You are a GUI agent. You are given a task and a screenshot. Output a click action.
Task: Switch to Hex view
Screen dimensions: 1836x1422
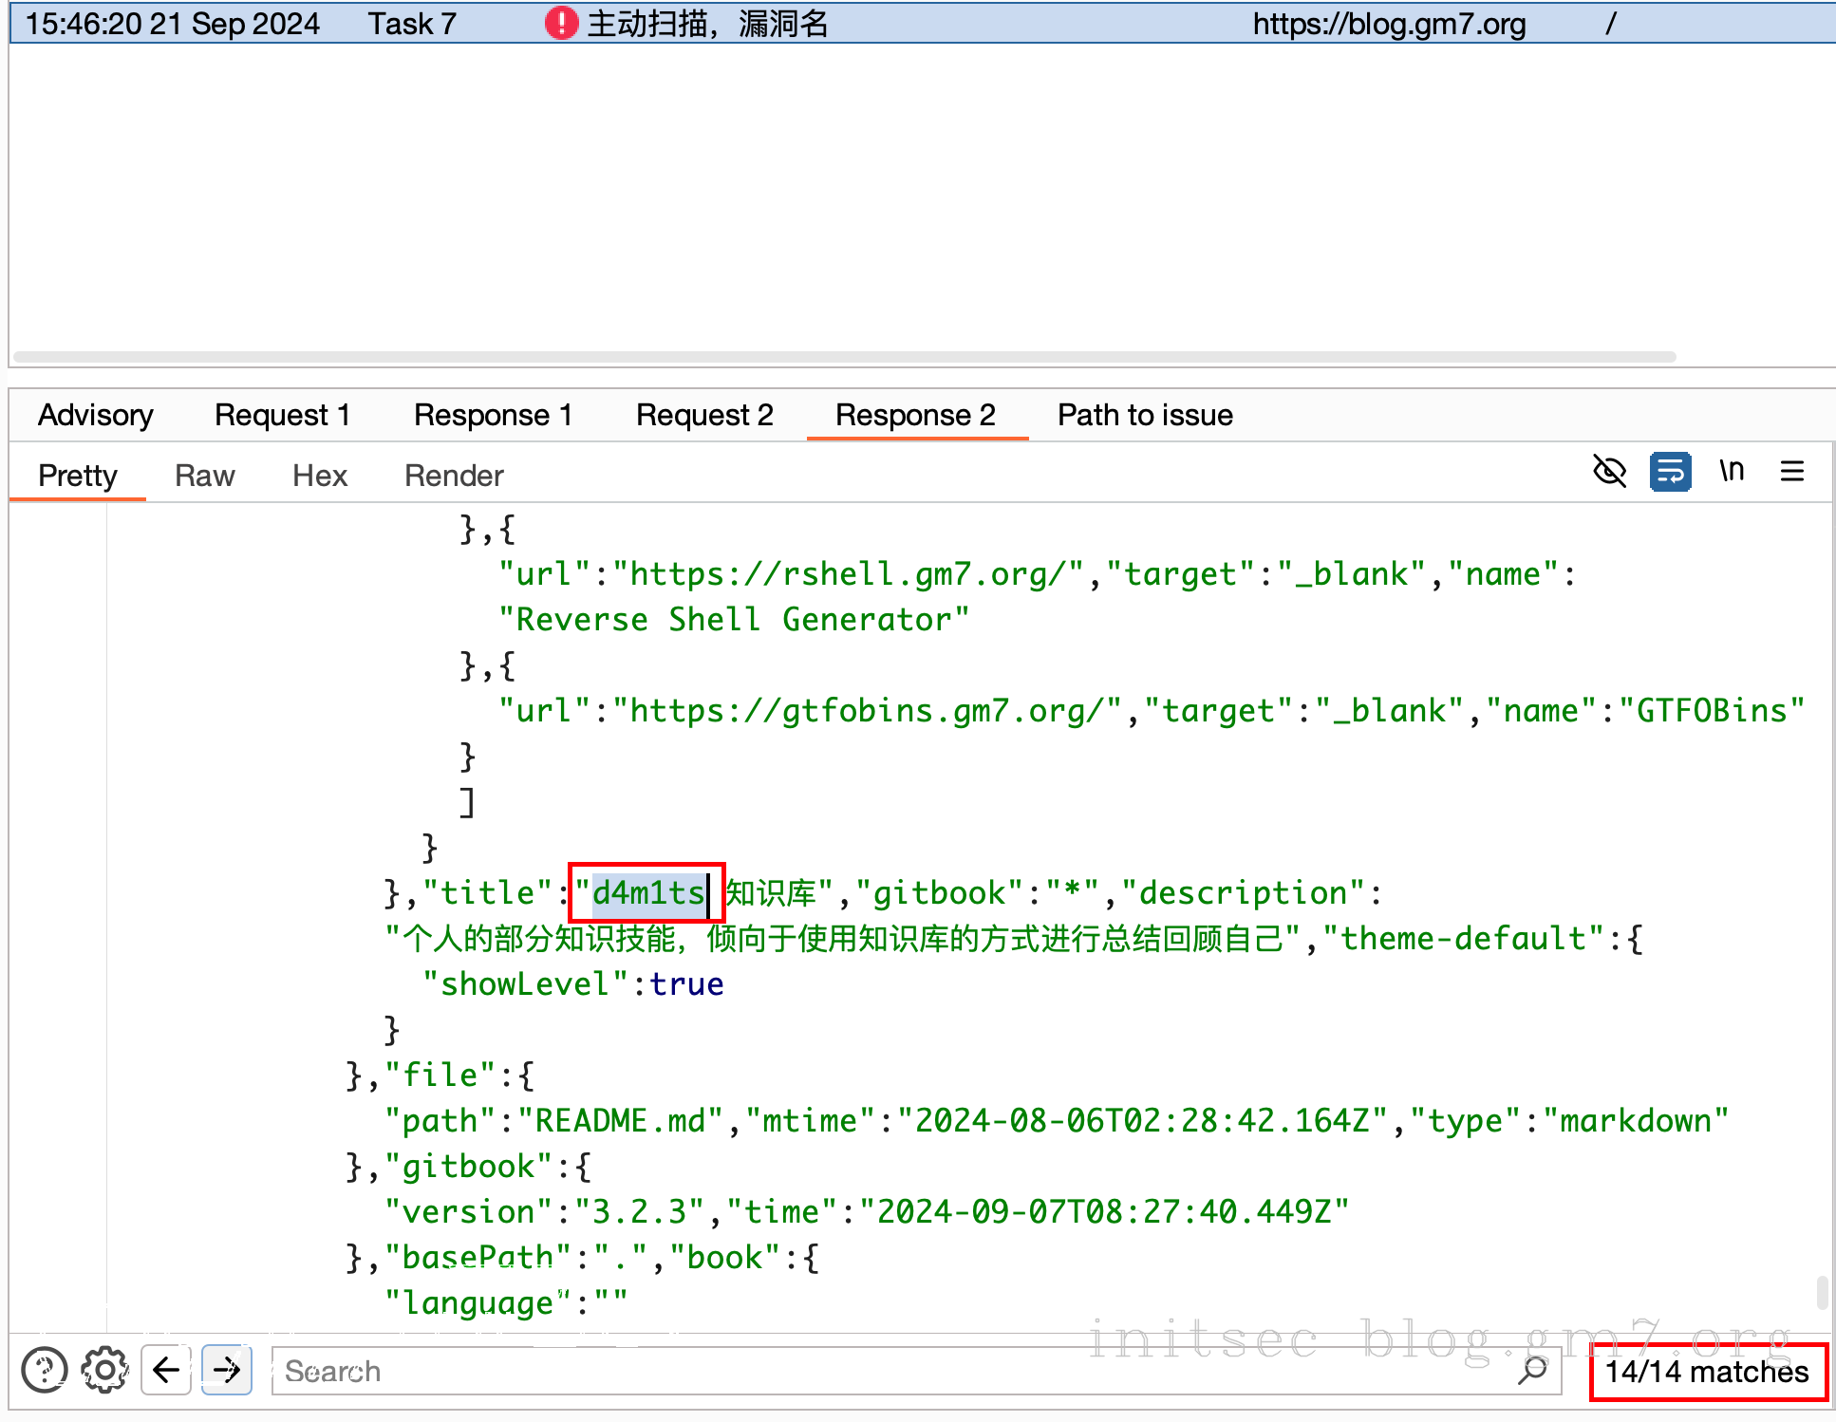pos(320,476)
